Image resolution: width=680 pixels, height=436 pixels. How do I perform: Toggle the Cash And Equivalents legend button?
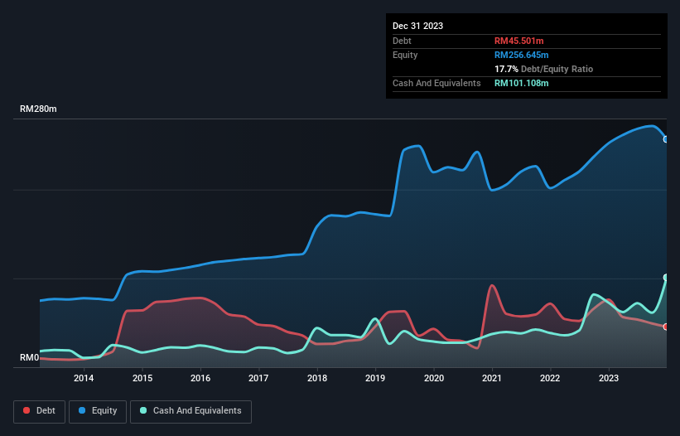coord(190,411)
